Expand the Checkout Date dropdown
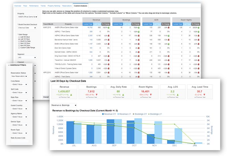Screen dimensions: 227x157 click(x=27, y=28)
